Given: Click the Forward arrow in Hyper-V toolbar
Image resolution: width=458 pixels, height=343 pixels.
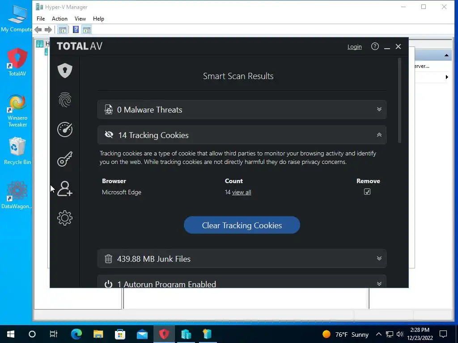Looking at the screenshot, I should (48, 29).
